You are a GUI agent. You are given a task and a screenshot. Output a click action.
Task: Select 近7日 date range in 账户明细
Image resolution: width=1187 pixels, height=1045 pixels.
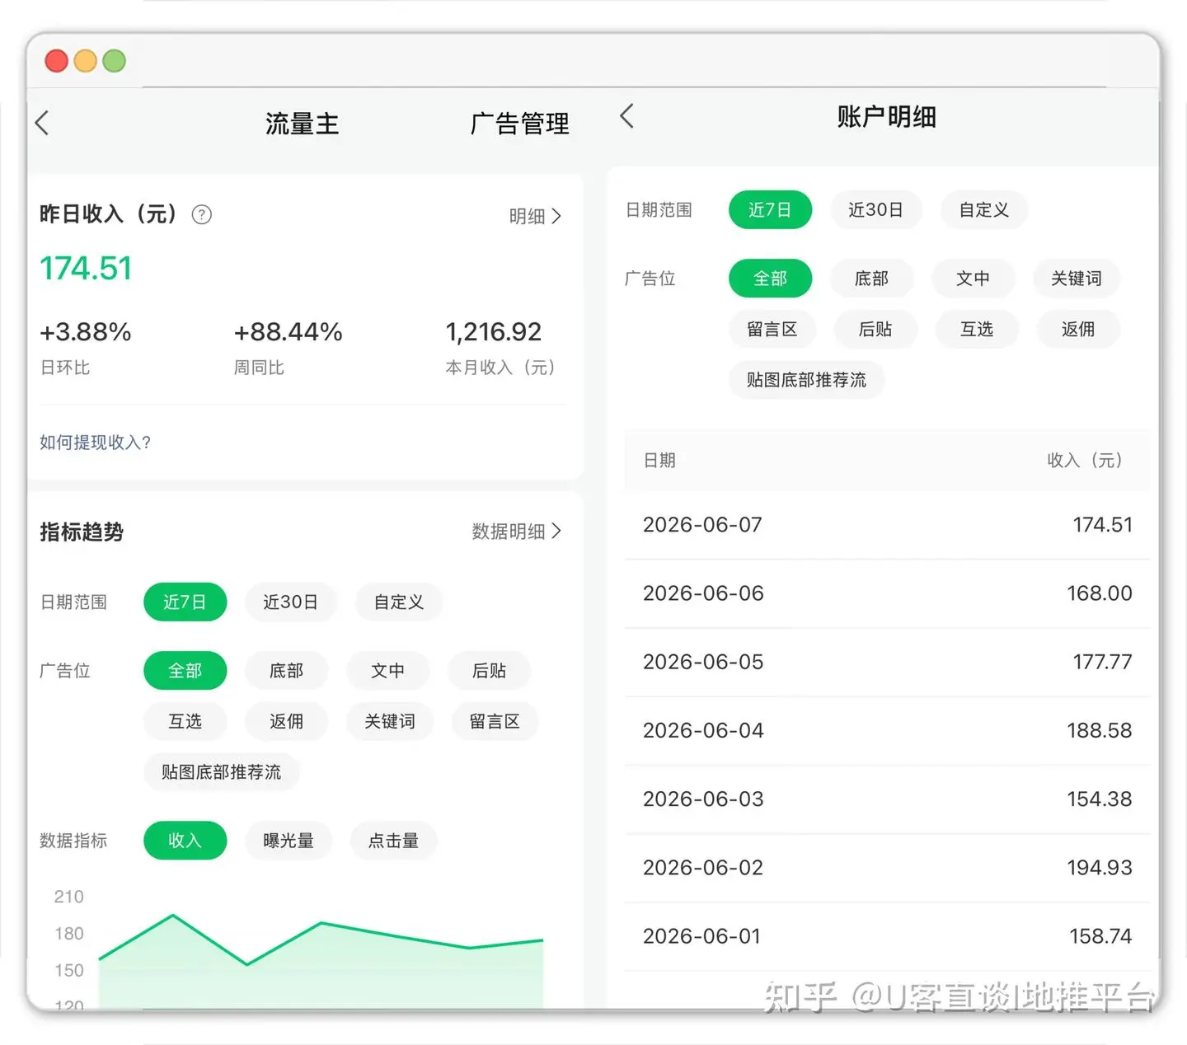coord(770,210)
